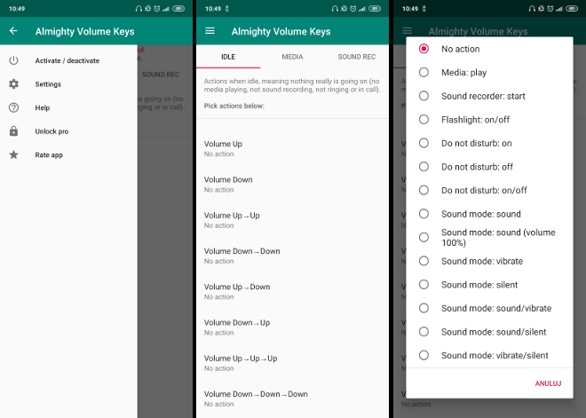The image size is (586, 418).
Task: Tap the lock icon for Unlock pro
Action: (13, 131)
